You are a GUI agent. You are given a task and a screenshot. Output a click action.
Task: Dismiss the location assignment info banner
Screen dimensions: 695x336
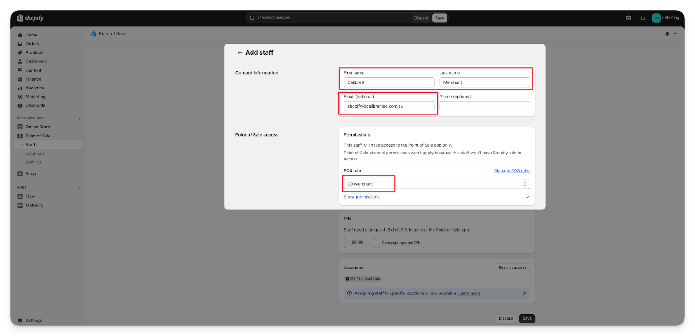coord(524,294)
